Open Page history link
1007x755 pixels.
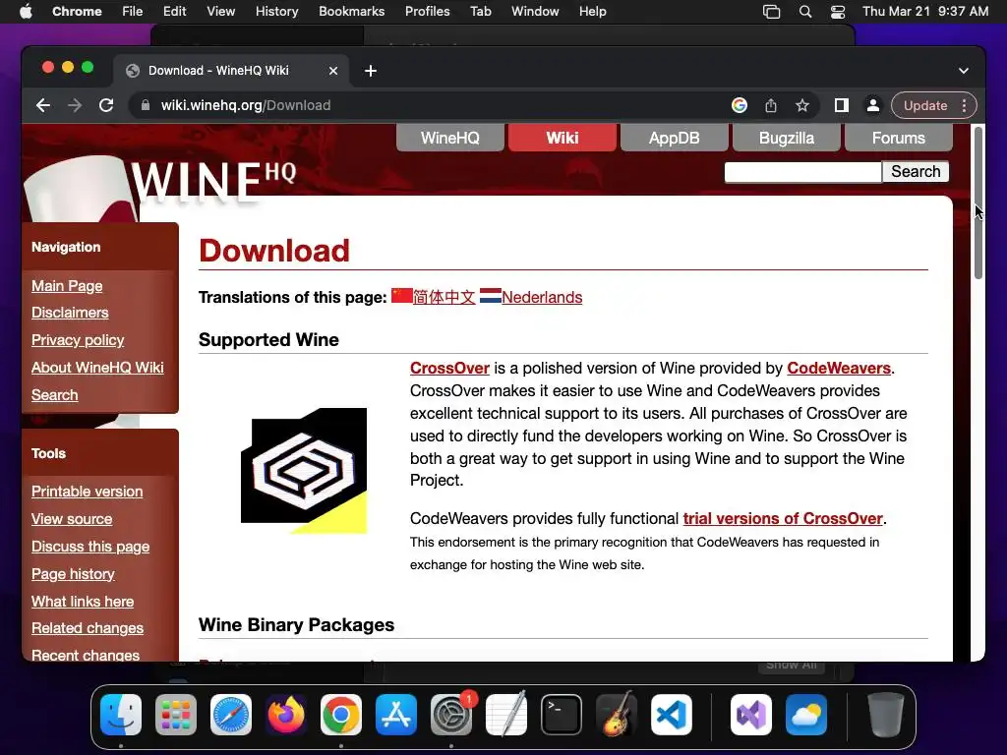point(73,574)
